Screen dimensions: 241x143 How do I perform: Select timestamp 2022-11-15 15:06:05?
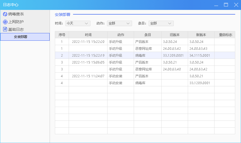click(88, 62)
